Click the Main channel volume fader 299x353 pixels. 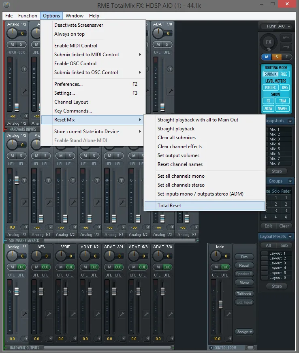point(220,304)
